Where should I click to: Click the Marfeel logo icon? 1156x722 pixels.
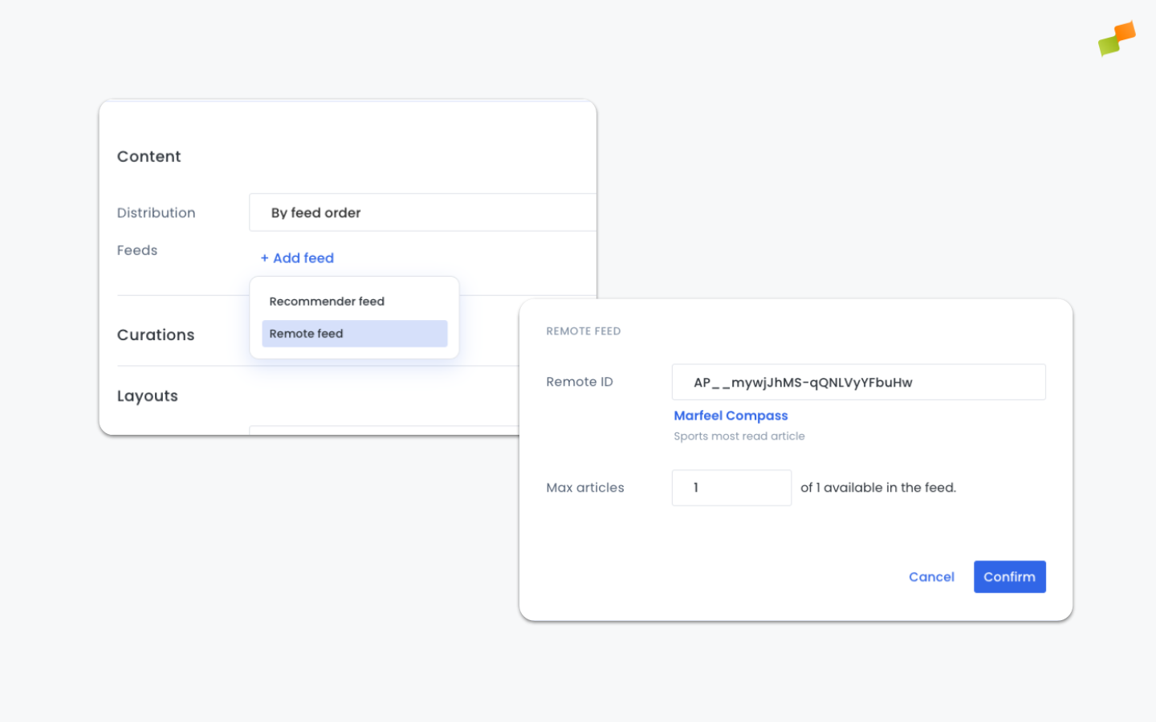point(1117,38)
